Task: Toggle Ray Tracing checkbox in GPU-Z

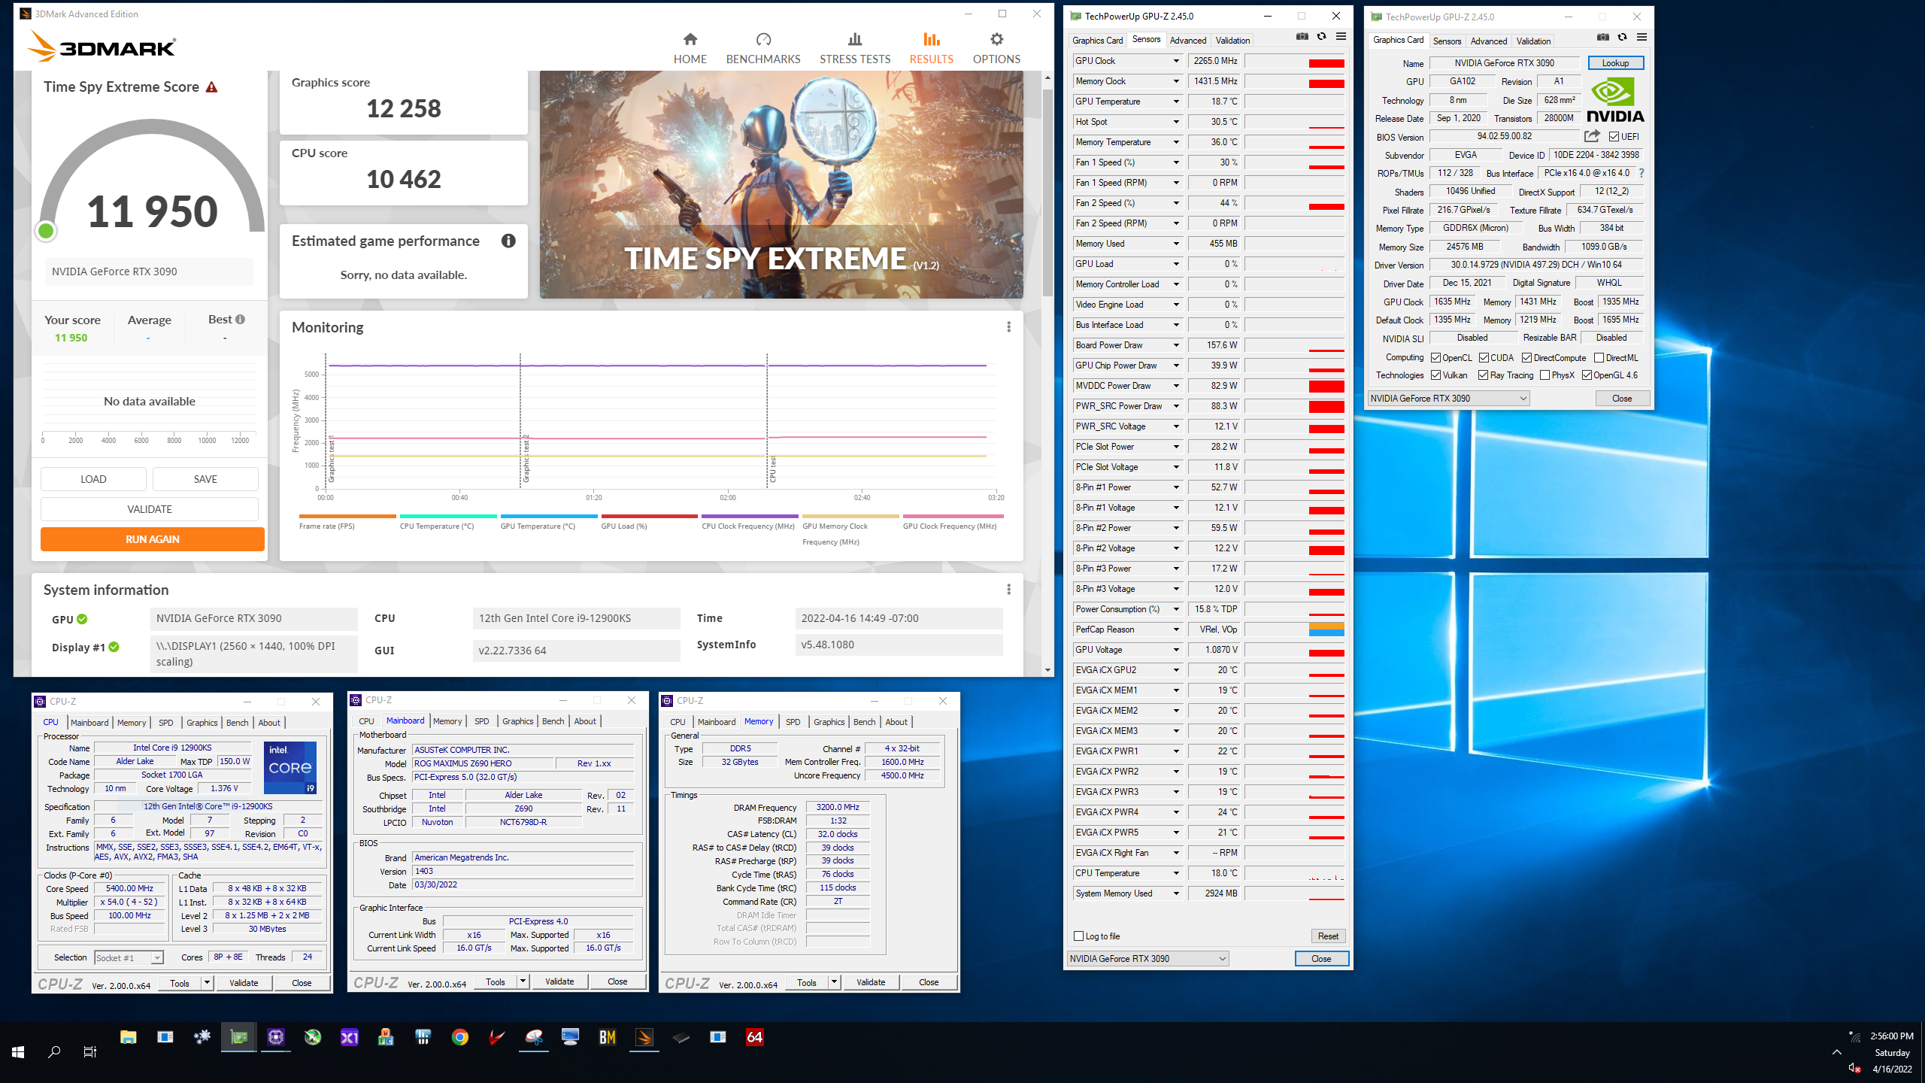Action: pyautogui.click(x=1484, y=375)
